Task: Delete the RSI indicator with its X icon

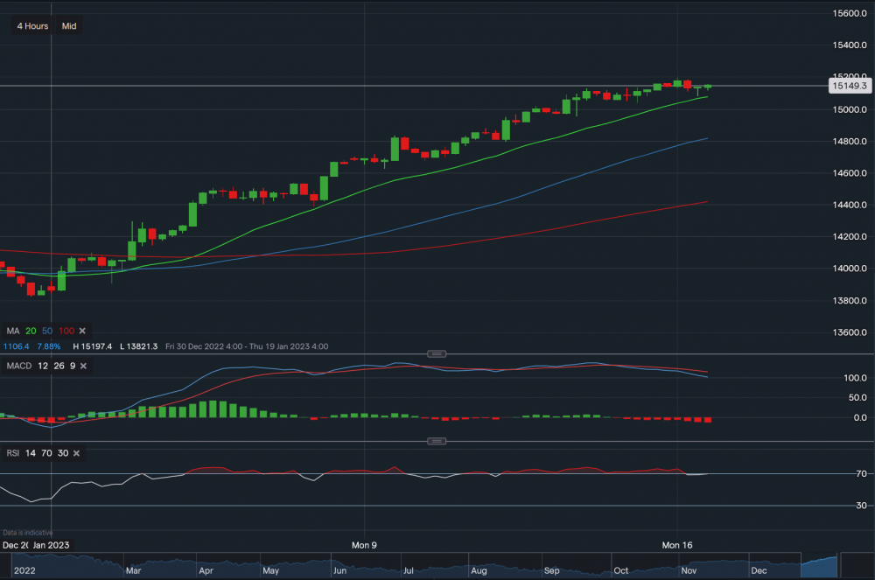Action: (x=74, y=453)
